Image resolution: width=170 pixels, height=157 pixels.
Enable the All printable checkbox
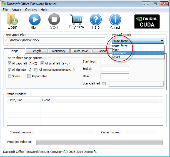click(x=29, y=76)
